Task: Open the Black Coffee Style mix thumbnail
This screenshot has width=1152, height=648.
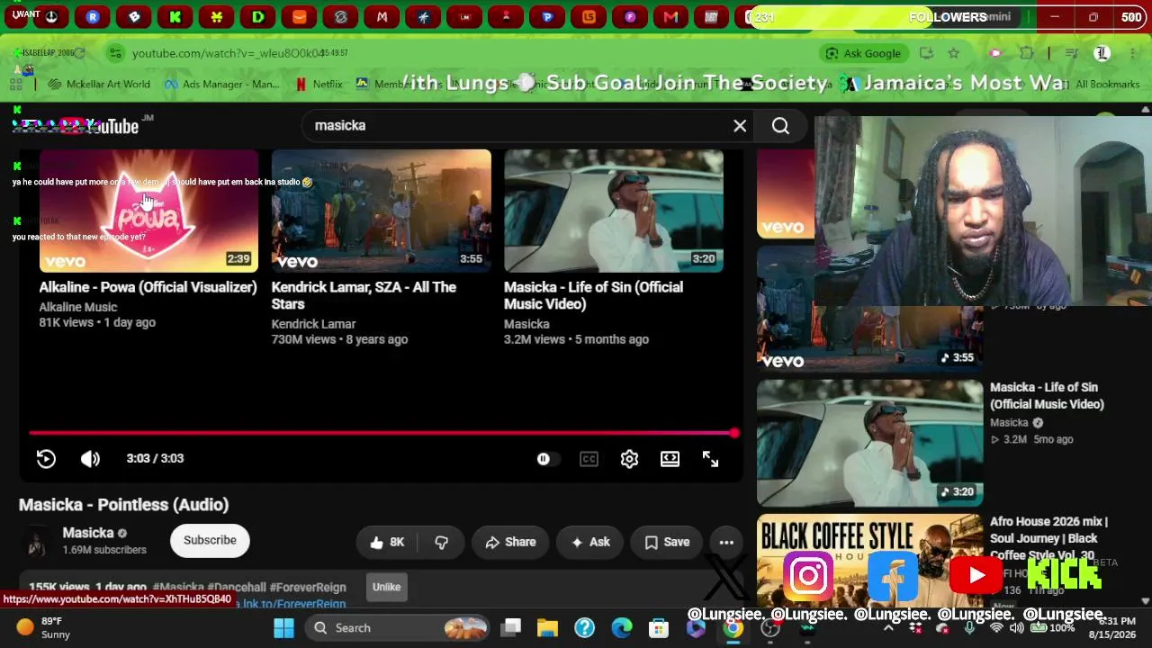Action: click(869, 560)
